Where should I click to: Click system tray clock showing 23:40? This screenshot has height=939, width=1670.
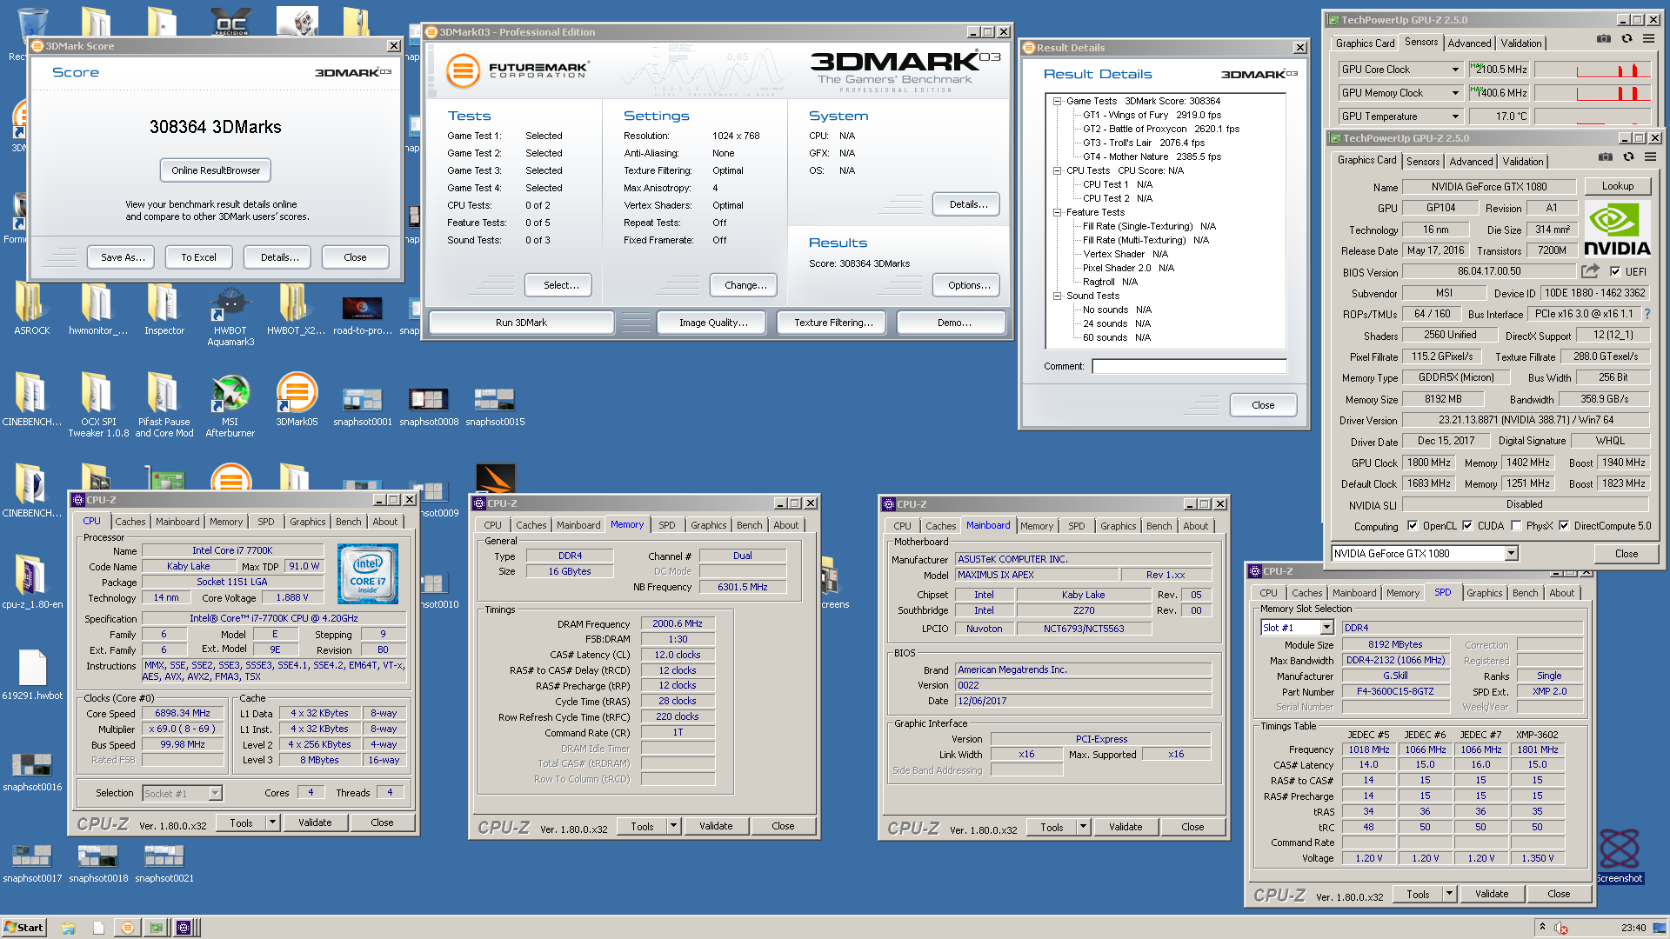[1633, 928]
